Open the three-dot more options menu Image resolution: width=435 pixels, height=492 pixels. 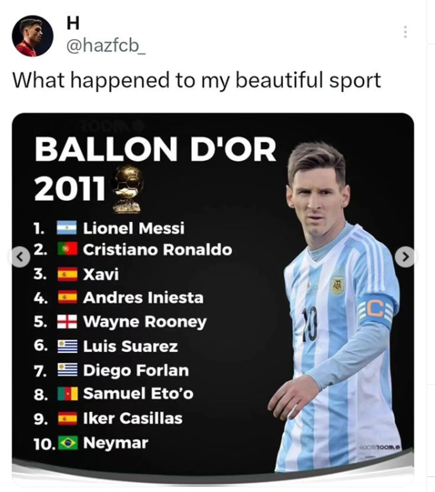(404, 32)
